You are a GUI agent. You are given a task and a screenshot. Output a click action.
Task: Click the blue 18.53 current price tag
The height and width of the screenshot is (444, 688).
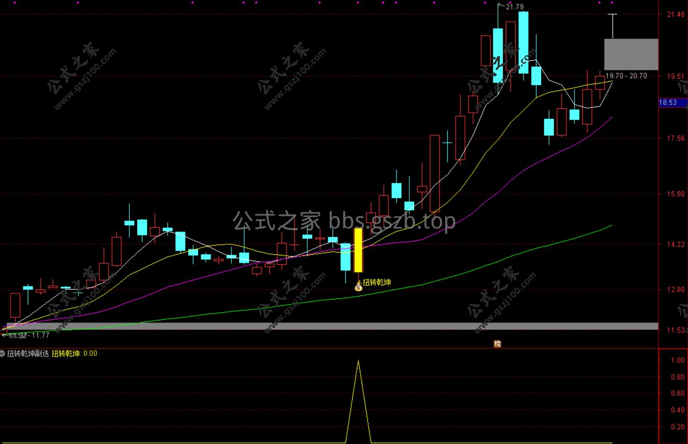pos(673,102)
